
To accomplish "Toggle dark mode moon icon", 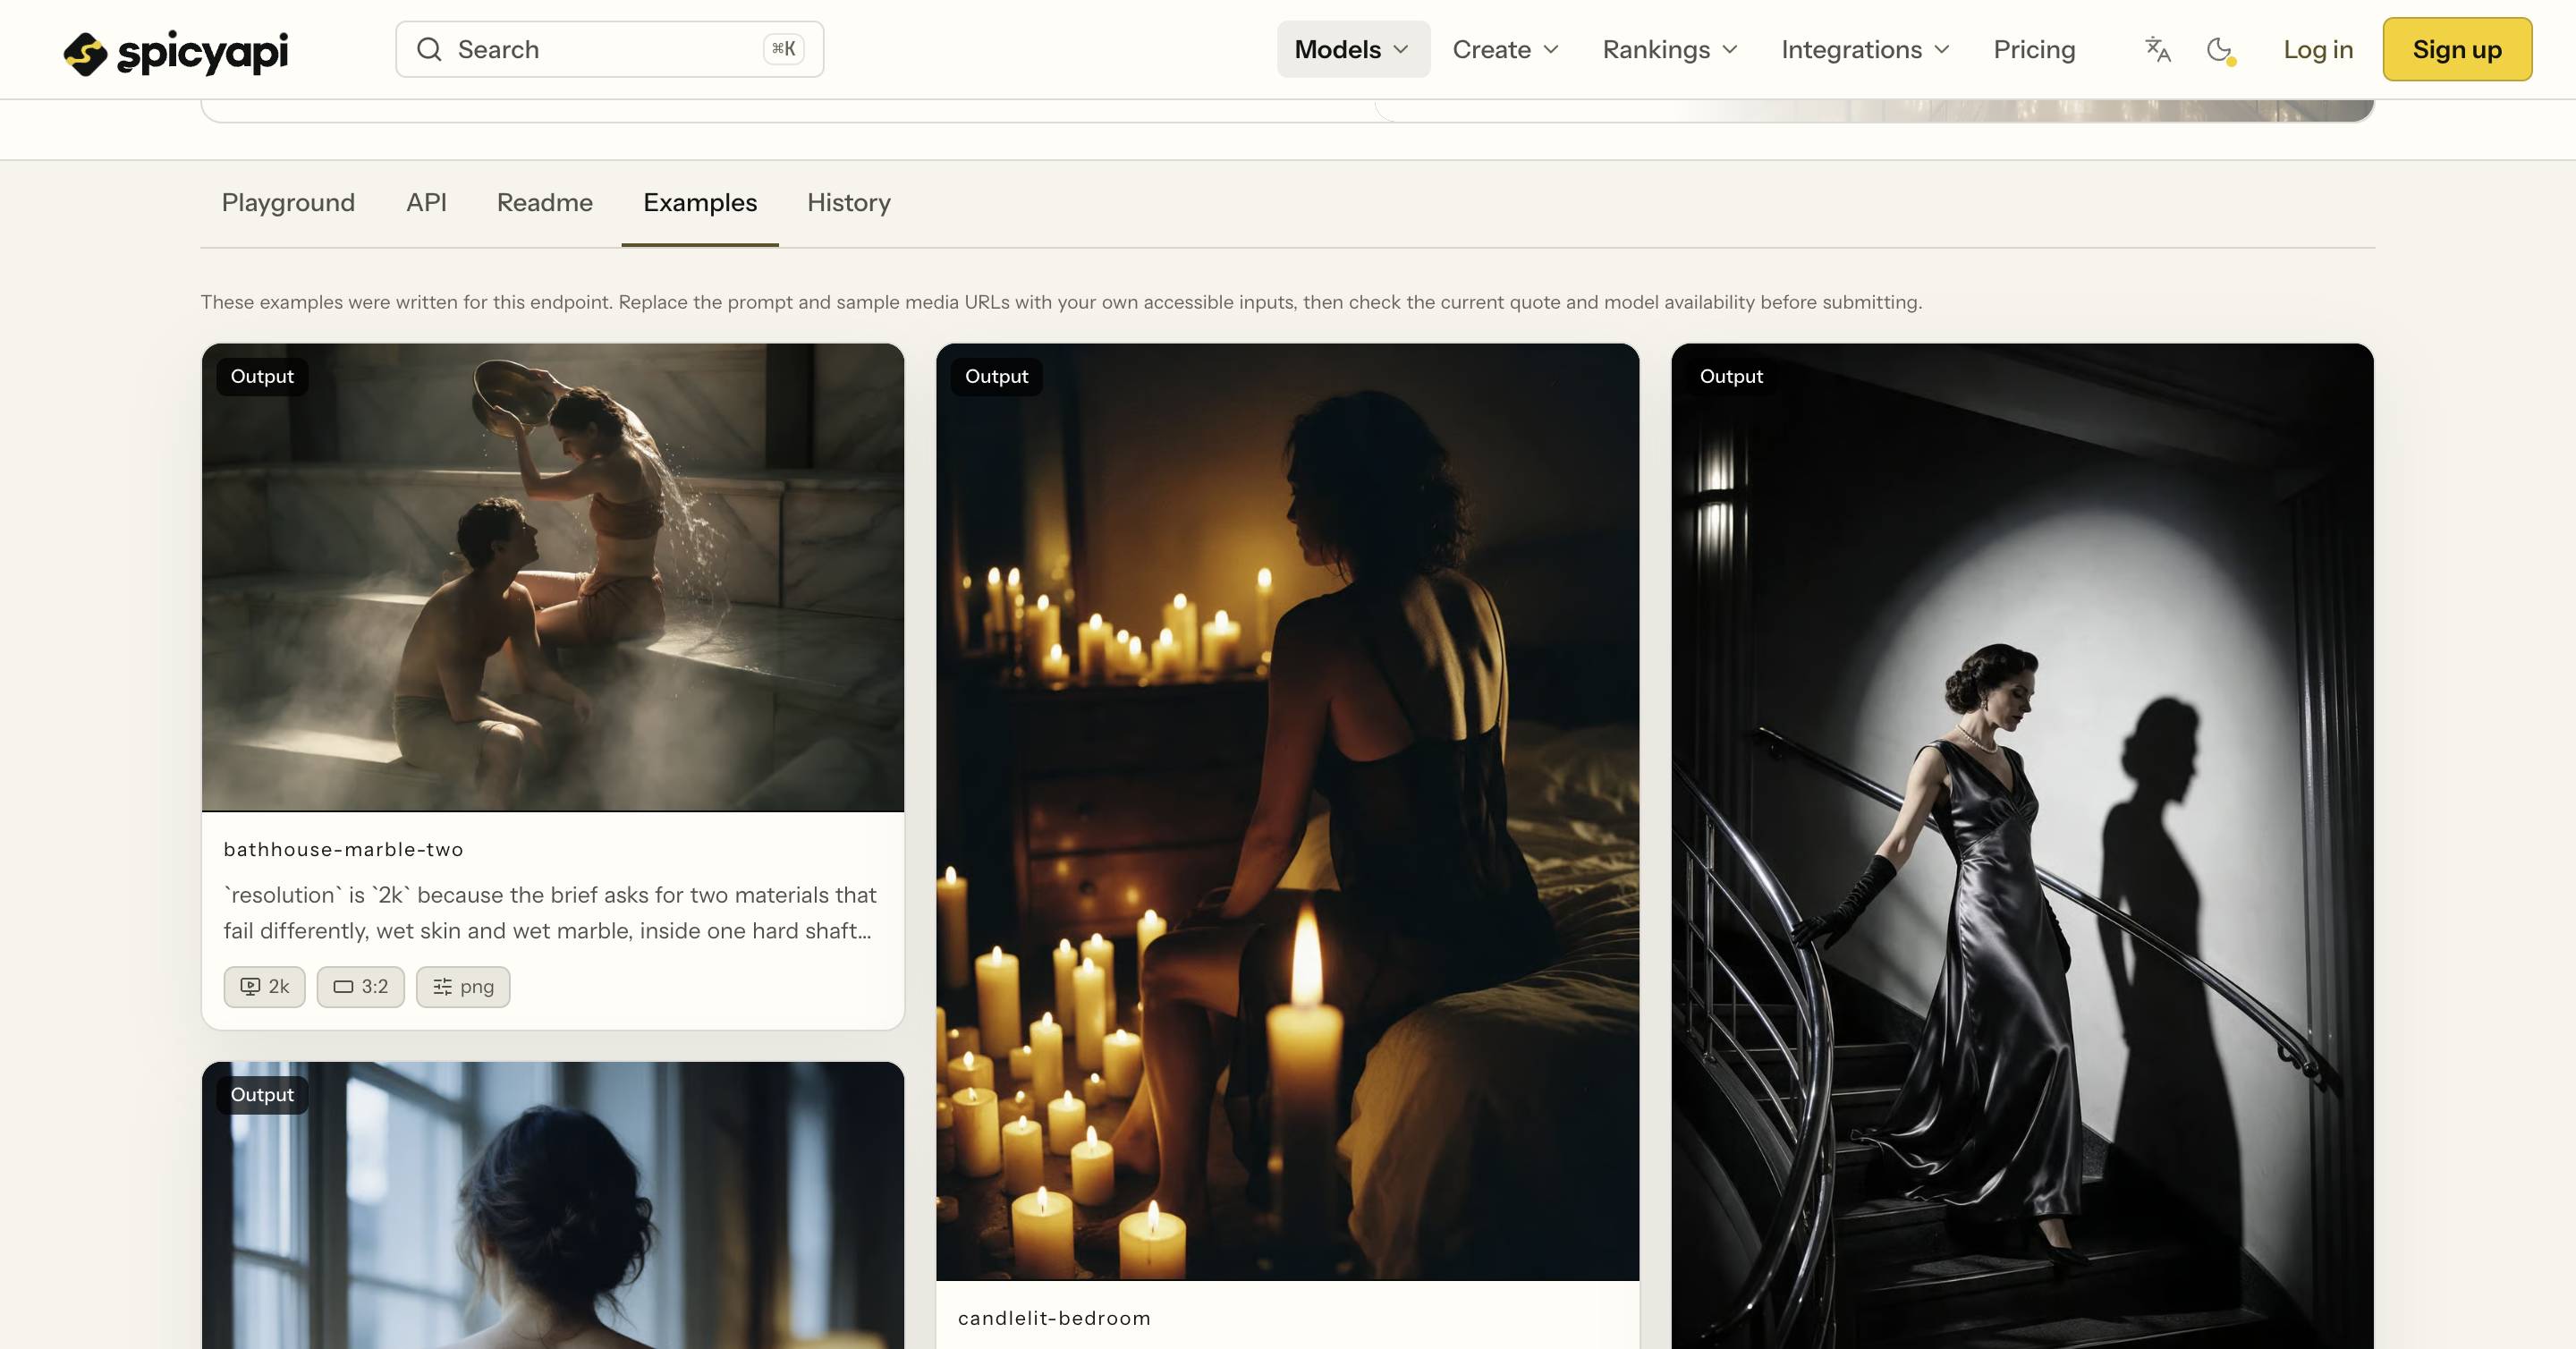I will (x=2220, y=50).
